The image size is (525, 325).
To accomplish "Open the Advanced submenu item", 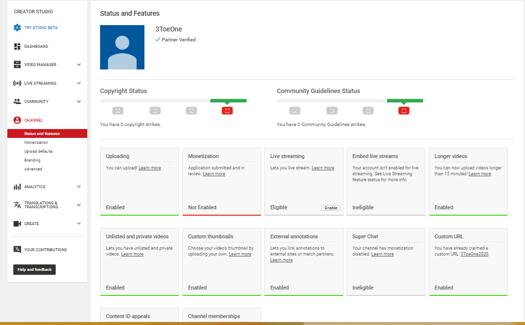I will click(33, 169).
